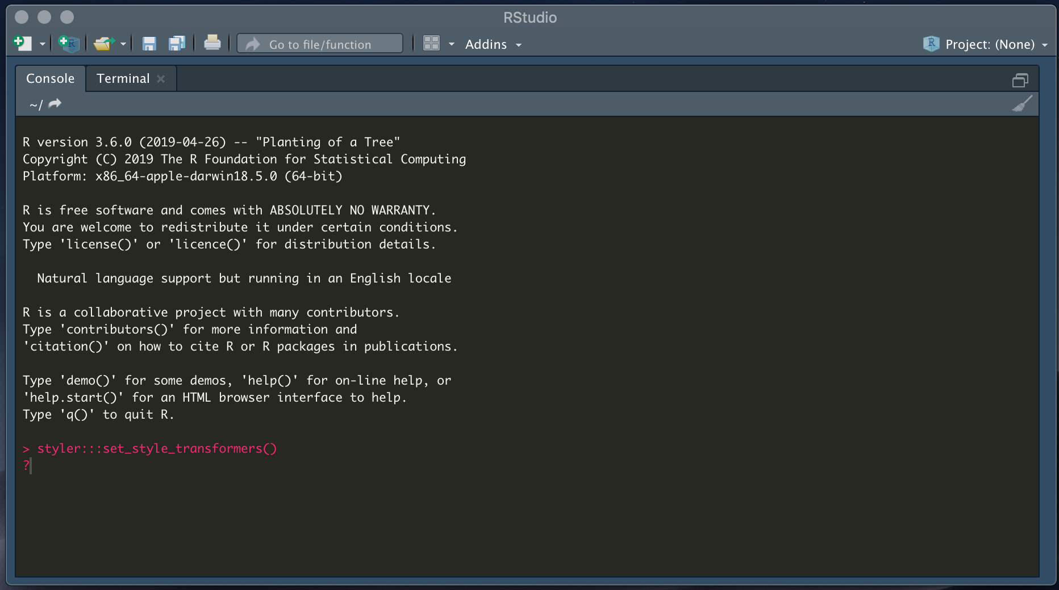Create a new project icon
Viewport: 1059px width, 590px height.
pos(69,44)
